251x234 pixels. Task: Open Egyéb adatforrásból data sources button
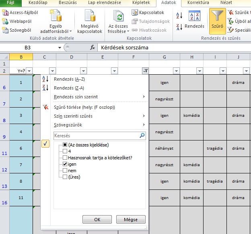tap(56, 21)
